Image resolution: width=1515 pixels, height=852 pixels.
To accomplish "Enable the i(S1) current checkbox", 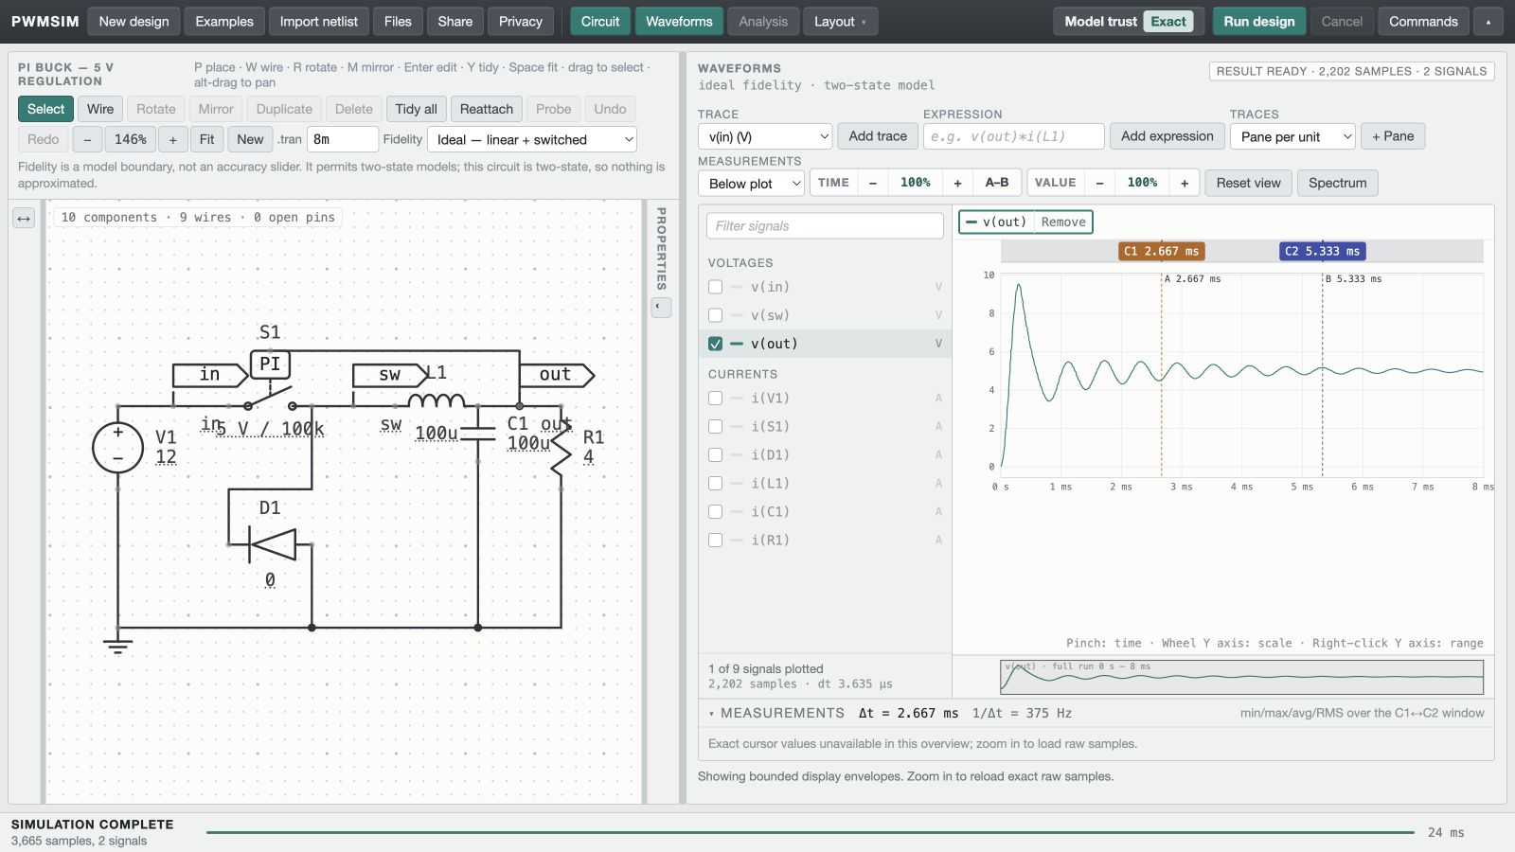I will click(x=715, y=427).
